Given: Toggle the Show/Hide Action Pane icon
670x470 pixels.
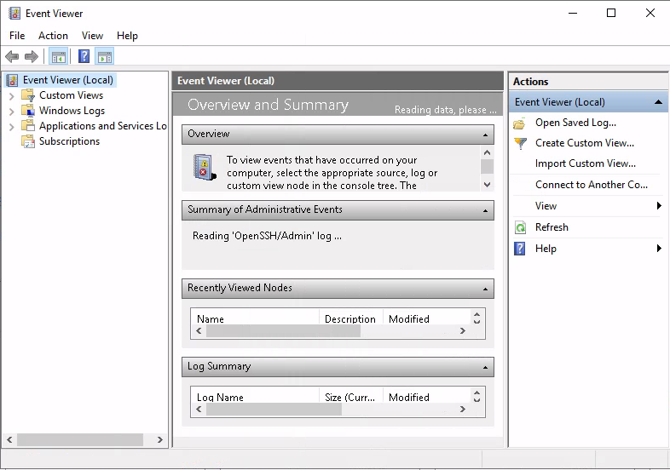Looking at the screenshot, I should click(x=105, y=57).
